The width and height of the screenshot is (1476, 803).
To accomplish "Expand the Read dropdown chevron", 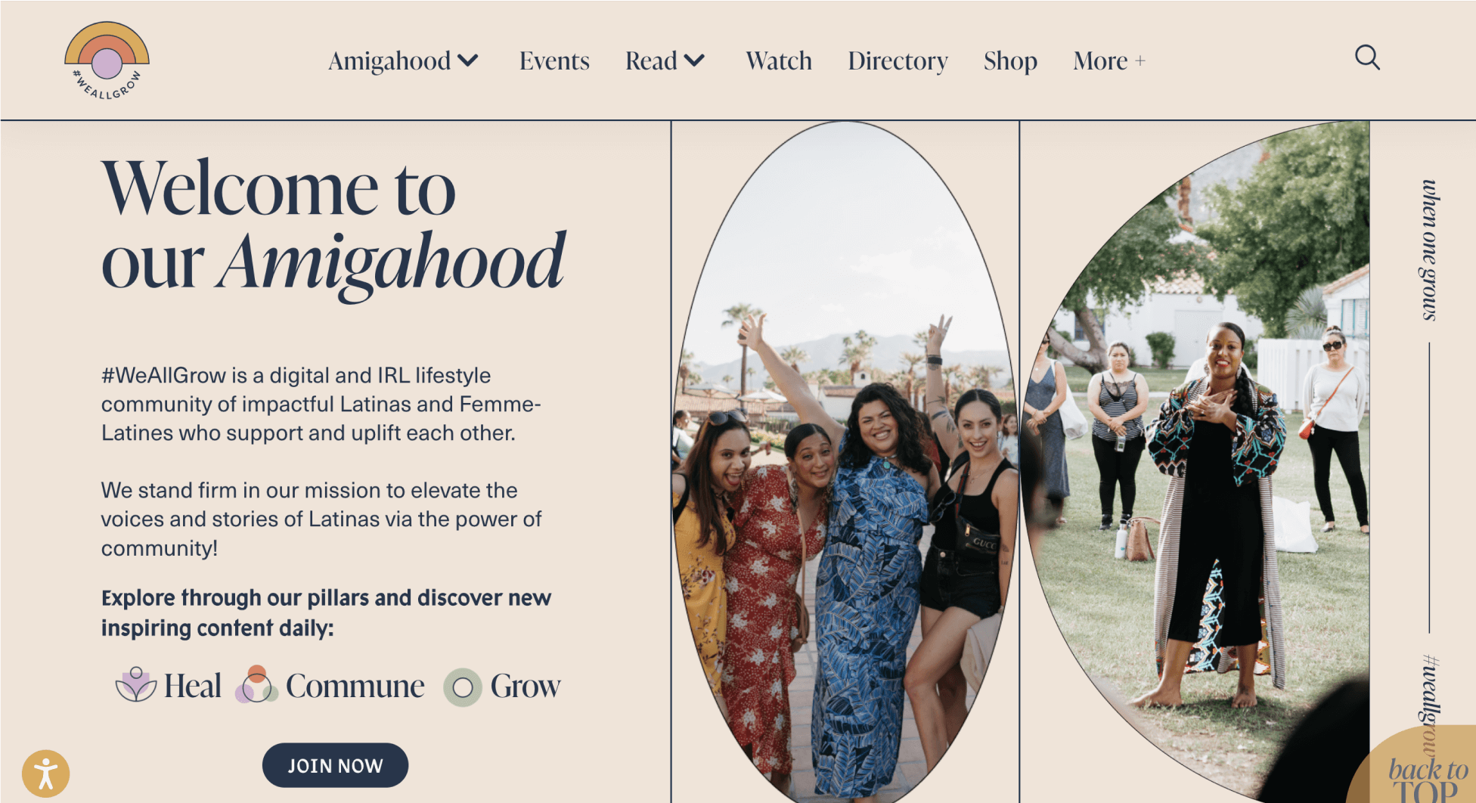I will (694, 60).
